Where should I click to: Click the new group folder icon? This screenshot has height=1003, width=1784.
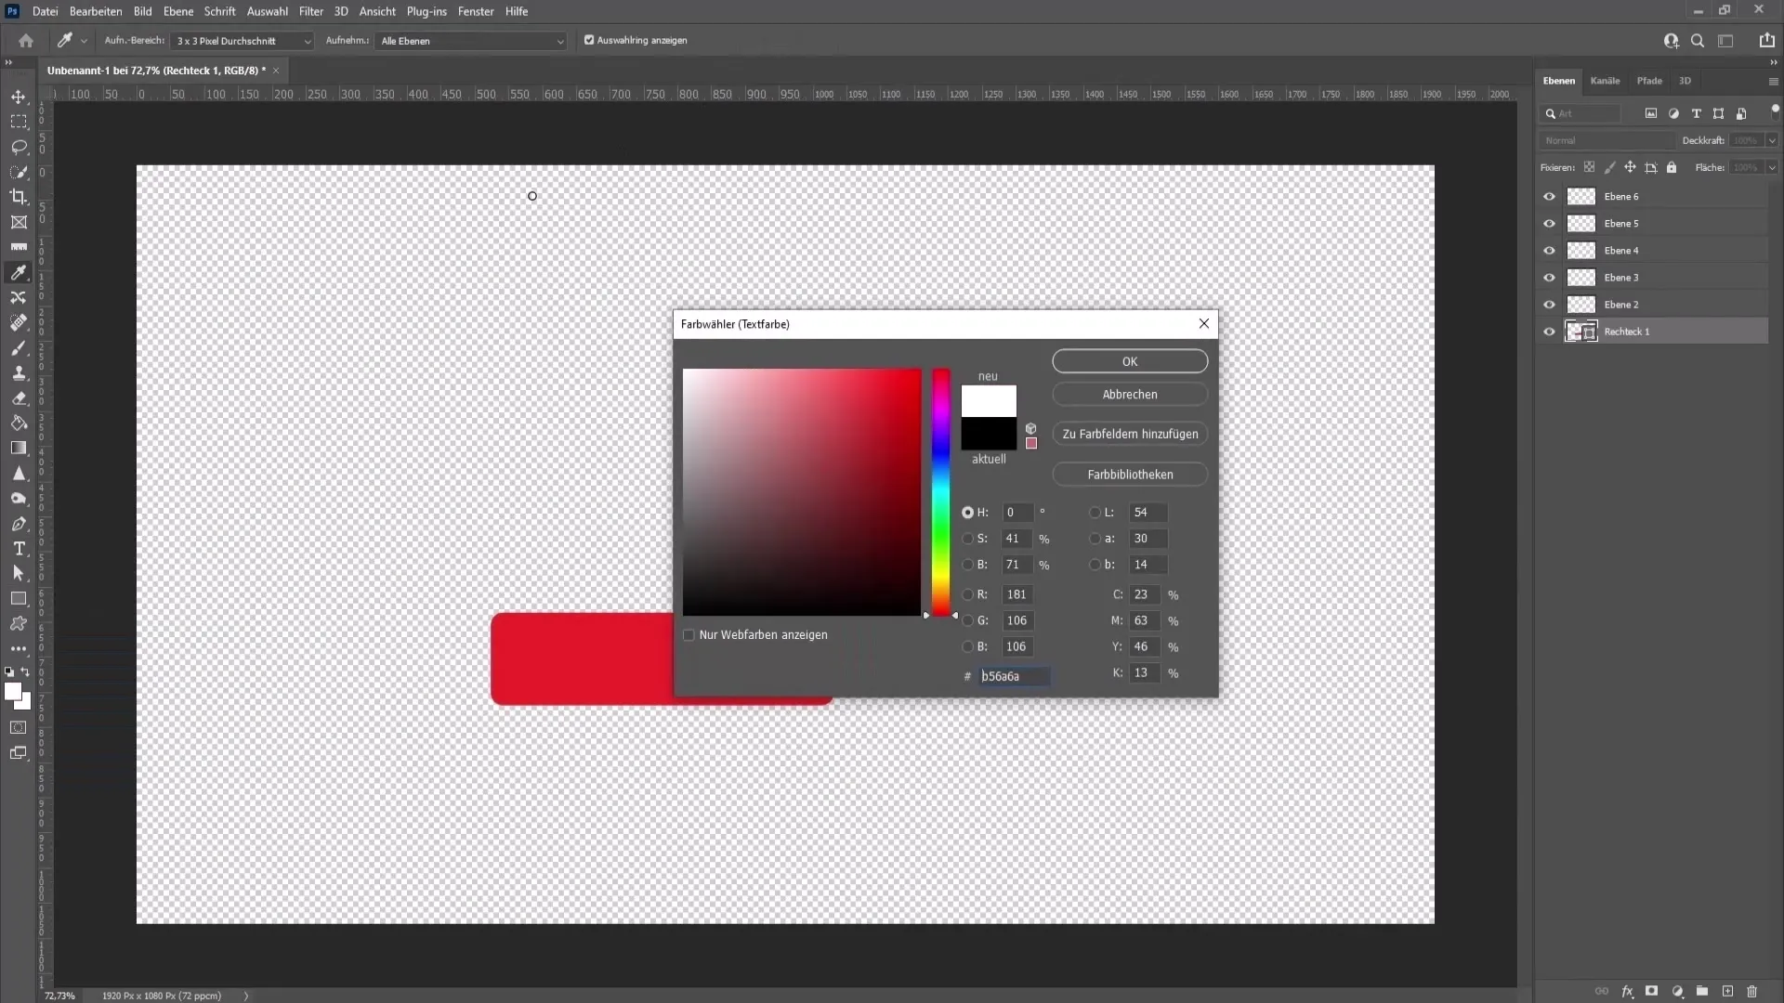point(1702,992)
